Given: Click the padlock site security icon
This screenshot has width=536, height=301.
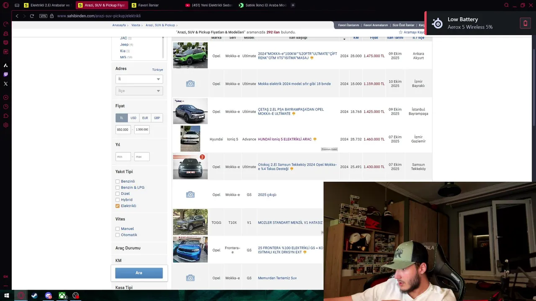Looking at the screenshot, I should [52, 16].
